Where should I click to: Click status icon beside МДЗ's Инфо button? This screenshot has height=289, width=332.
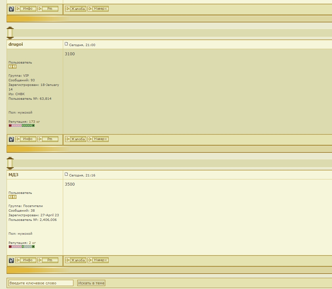click(11, 260)
